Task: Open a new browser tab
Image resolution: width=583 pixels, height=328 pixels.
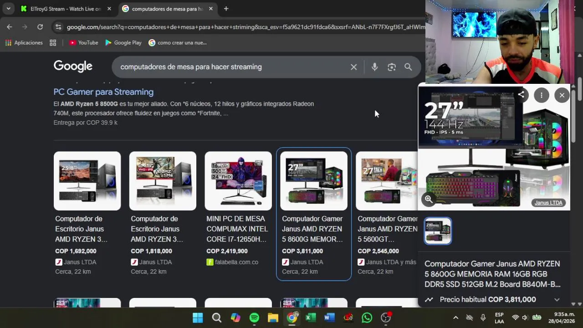Action: click(226, 9)
